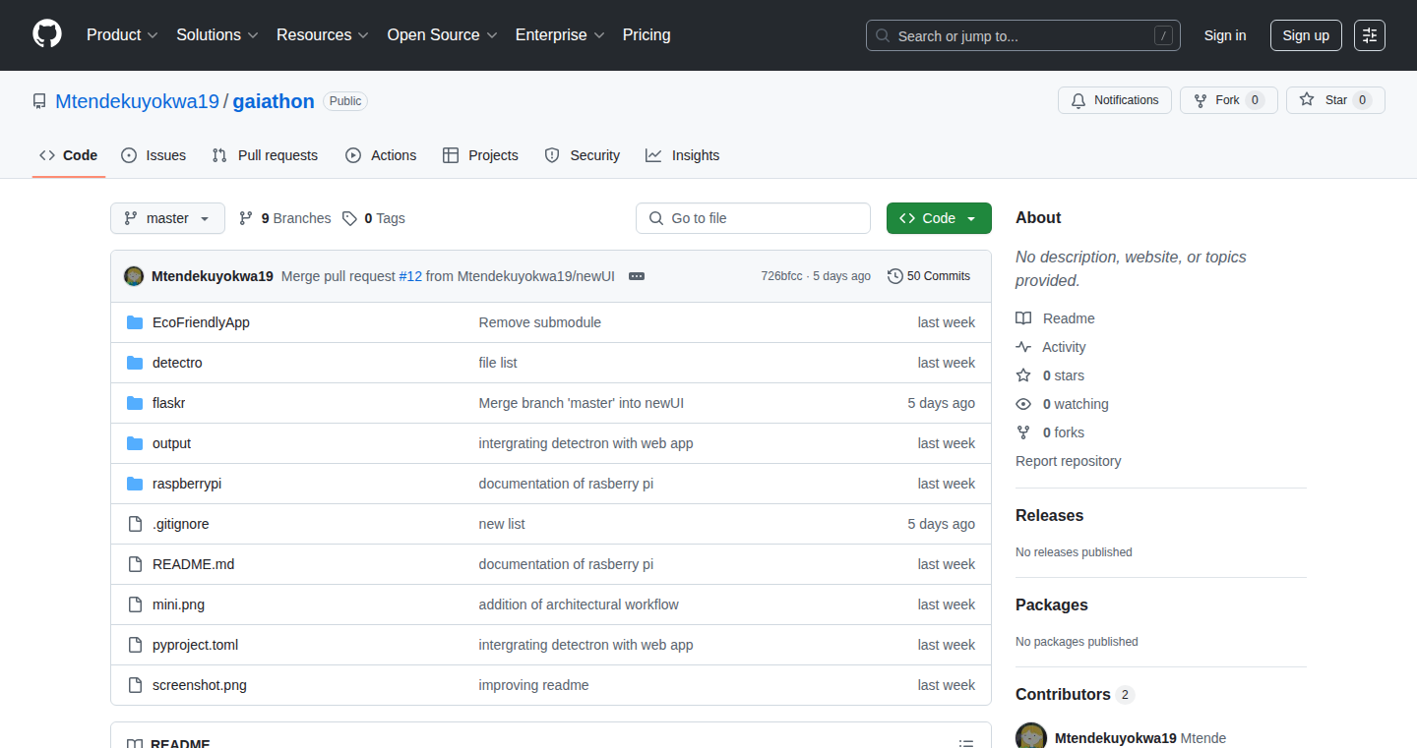1417x748 pixels.
Task: Open commit message 'improving readme'
Action: point(534,685)
